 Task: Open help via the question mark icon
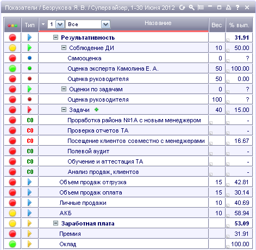coord(238,8)
